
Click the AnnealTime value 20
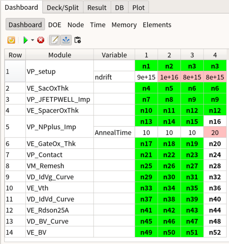click(x=215, y=132)
